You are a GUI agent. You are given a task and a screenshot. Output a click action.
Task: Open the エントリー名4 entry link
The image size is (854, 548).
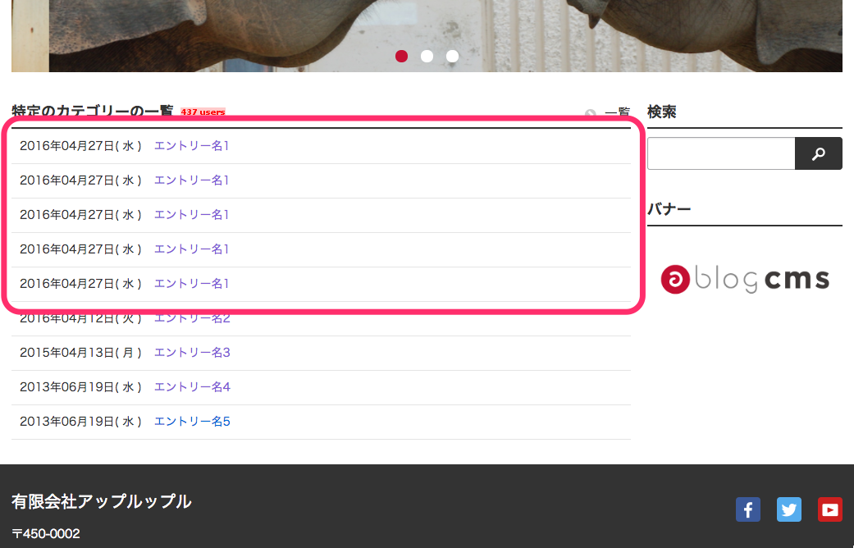click(x=192, y=387)
